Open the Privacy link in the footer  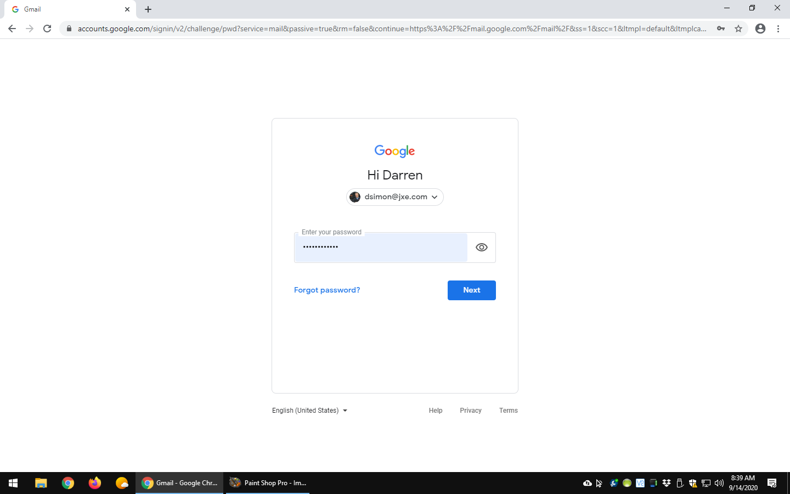[x=471, y=411]
